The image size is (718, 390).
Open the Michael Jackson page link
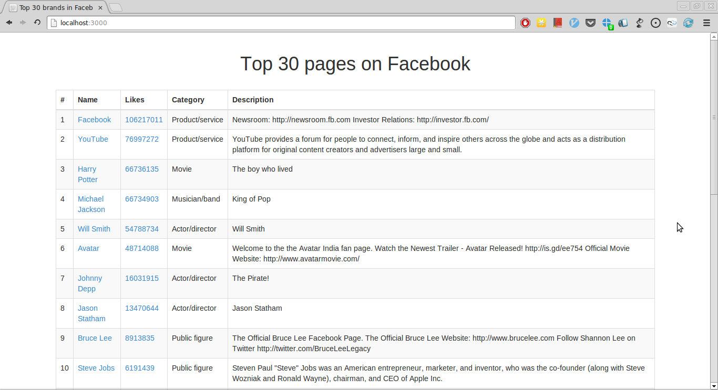(91, 204)
